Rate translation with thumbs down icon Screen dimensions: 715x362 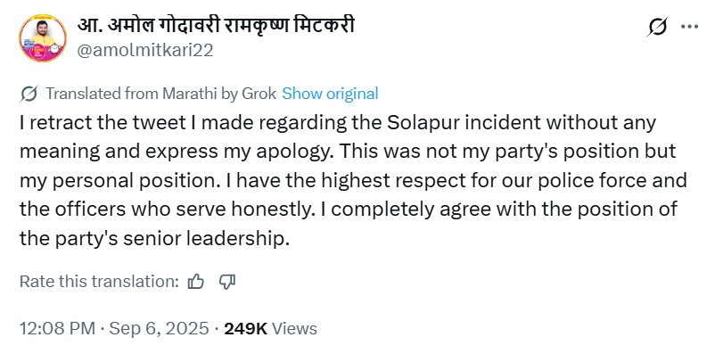tap(227, 282)
